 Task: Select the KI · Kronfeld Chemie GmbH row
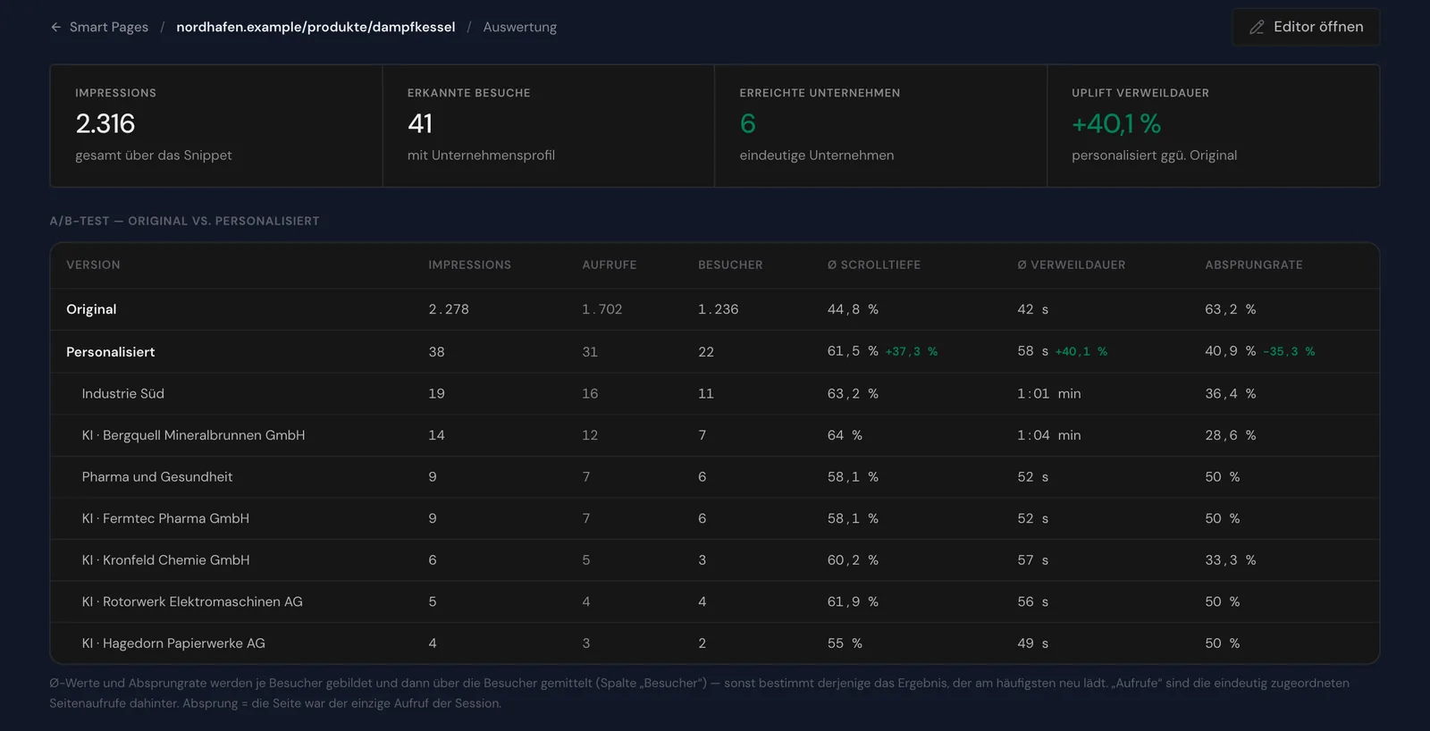[x=715, y=560]
